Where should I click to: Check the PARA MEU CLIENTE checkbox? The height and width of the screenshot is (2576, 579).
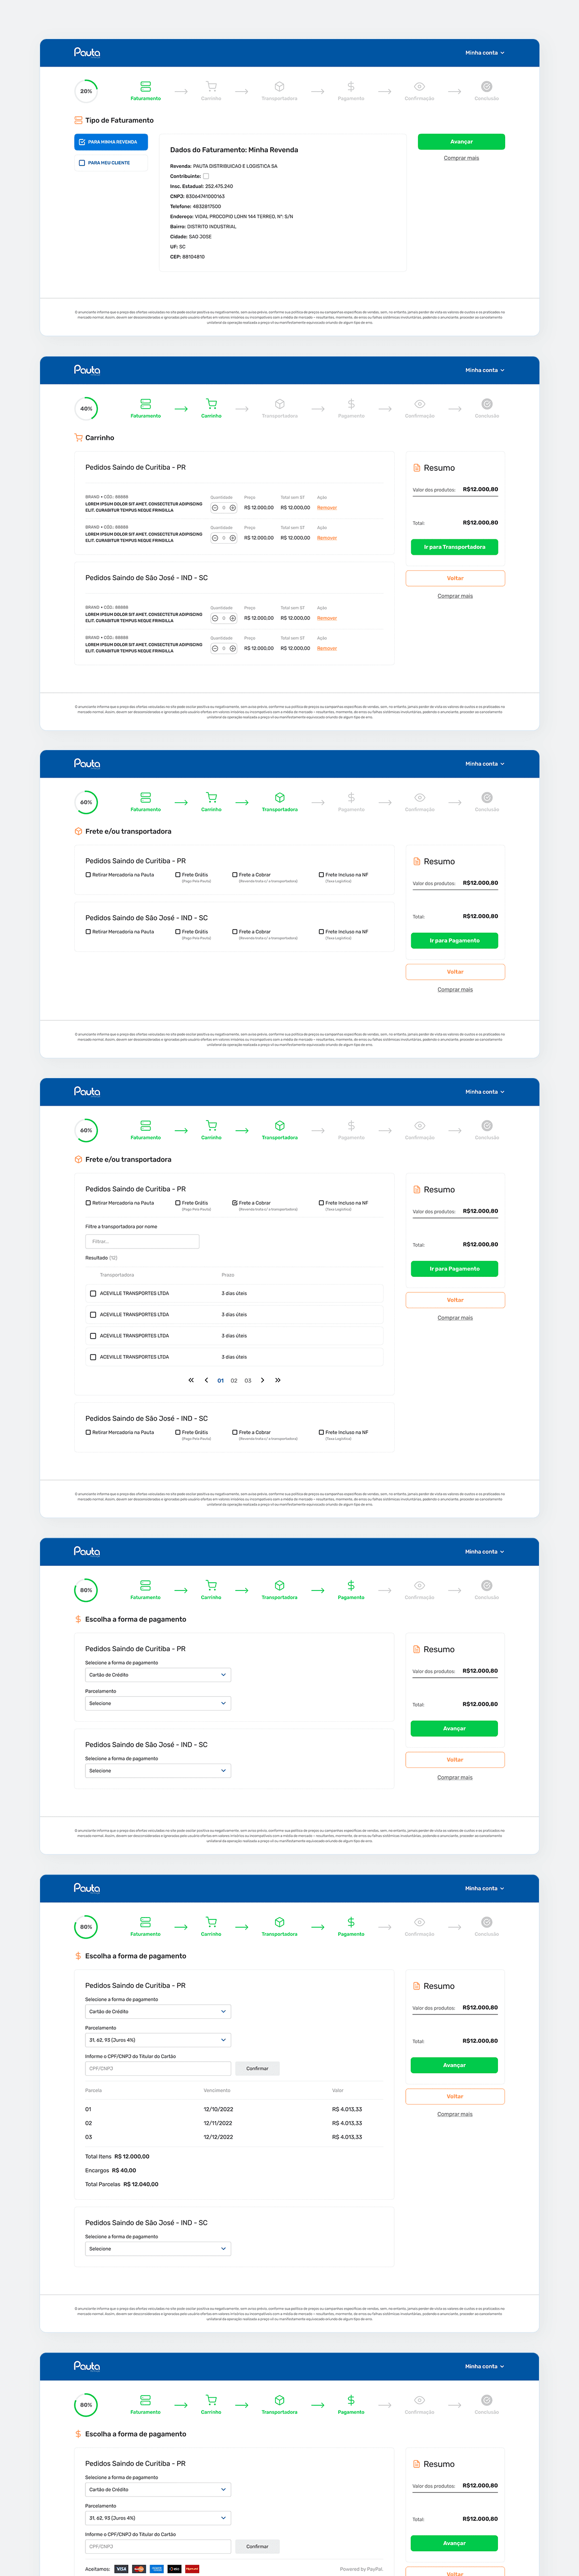coord(82,163)
